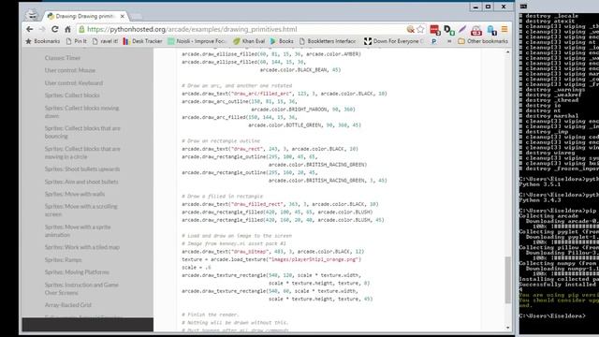599x337 pixels.
Task: Click the address bar URL
Action: click(192, 29)
